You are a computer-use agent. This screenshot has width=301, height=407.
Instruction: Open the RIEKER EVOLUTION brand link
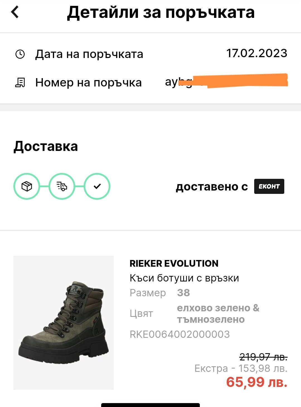(x=174, y=263)
